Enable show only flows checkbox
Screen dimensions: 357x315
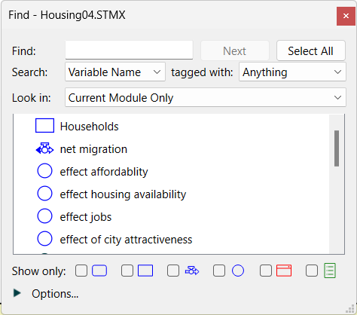[x=173, y=271]
